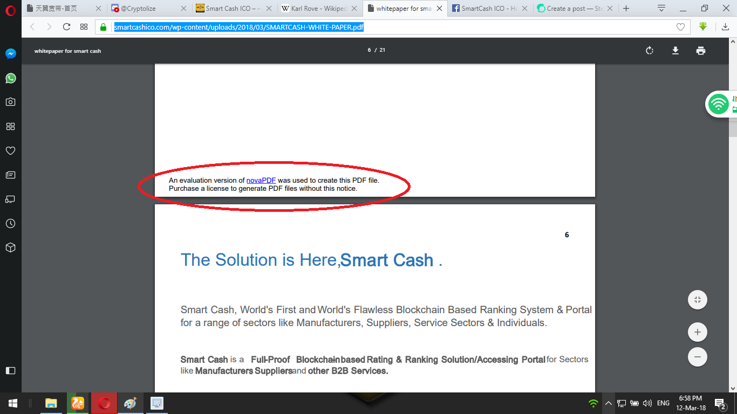The height and width of the screenshot is (414, 737).
Task: Follow the novaPDF hyperlink
Action: coord(261,180)
